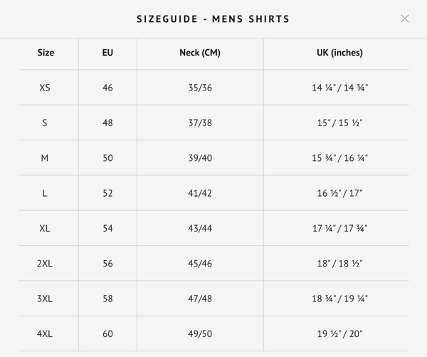Click UK measurement 17 ¼" / 17 ¾"
The height and width of the screenshot is (357, 427).
pos(339,228)
